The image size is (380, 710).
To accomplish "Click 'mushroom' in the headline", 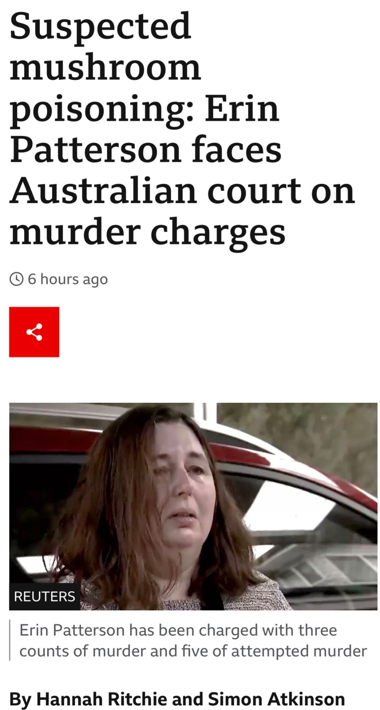I will 105,67.
